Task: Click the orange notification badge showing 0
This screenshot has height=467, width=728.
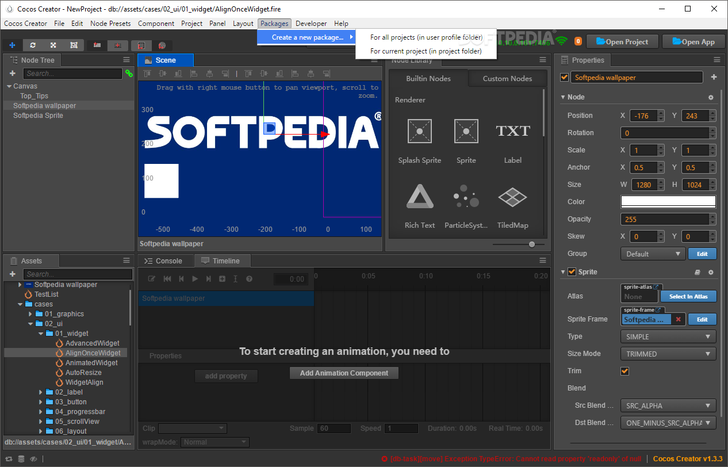Action: (x=578, y=41)
